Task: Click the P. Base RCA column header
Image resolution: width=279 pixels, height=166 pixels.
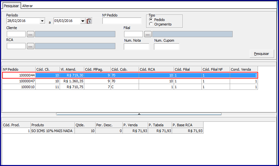Action: click(x=188, y=125)
